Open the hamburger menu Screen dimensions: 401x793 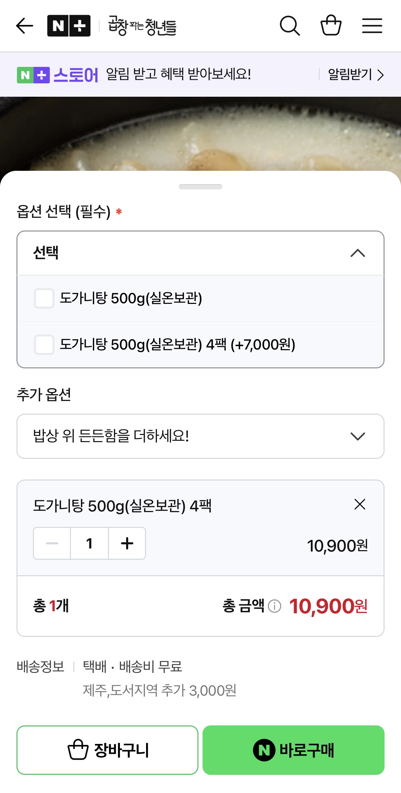(372, 26)
